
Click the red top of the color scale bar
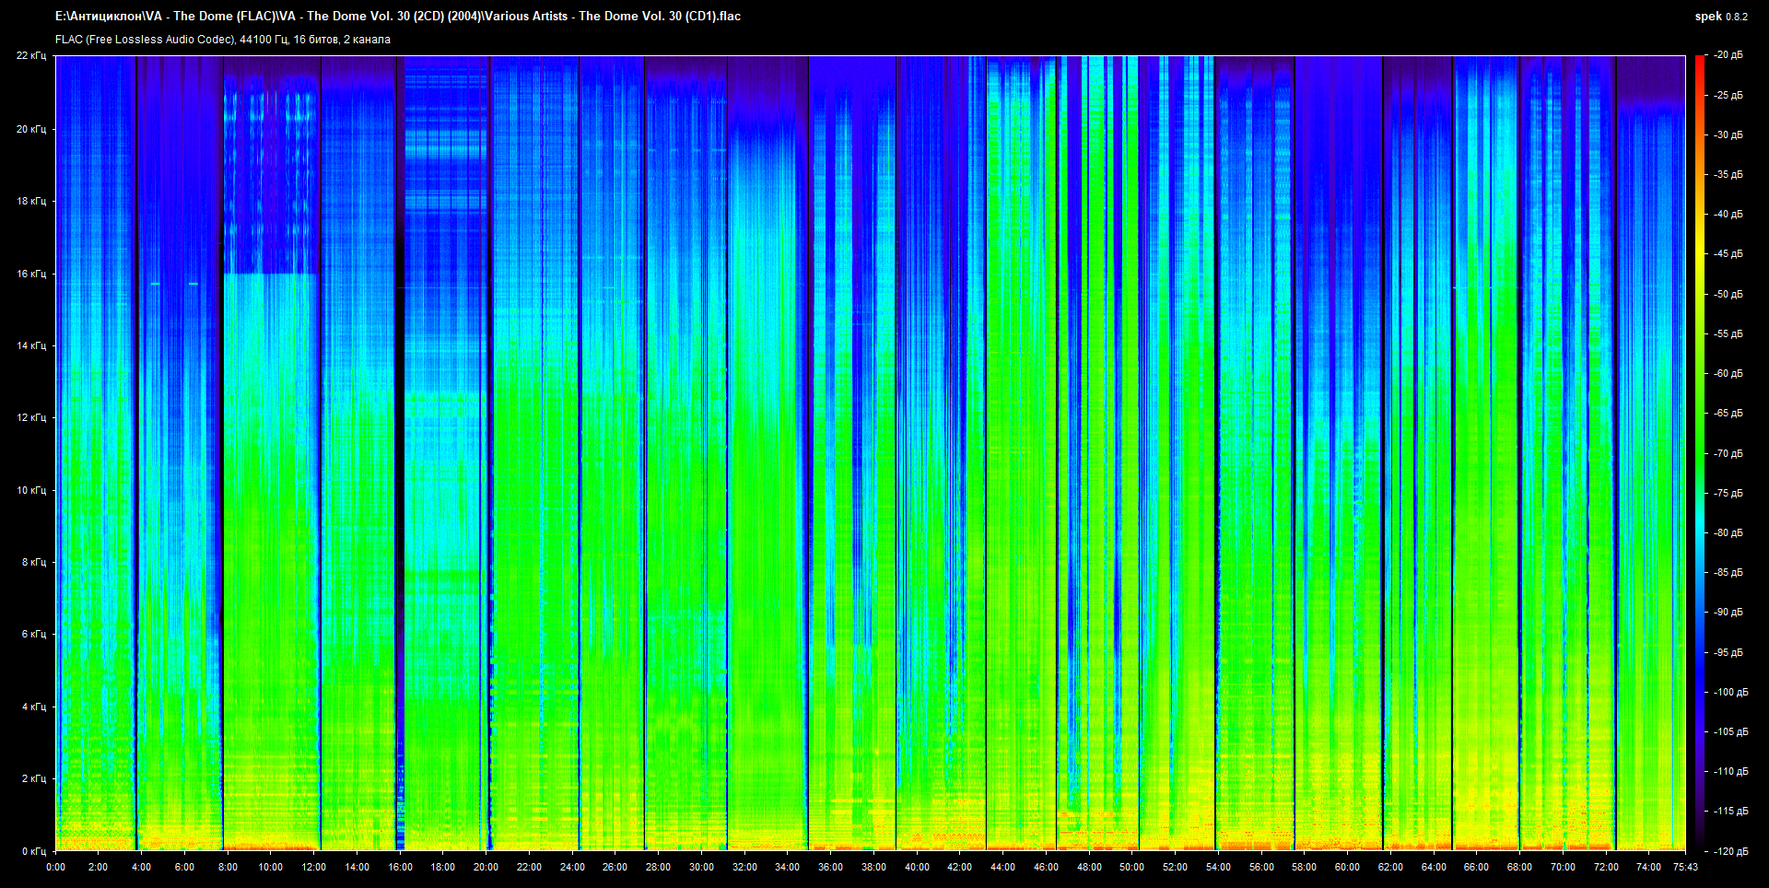coord(1700,59)
